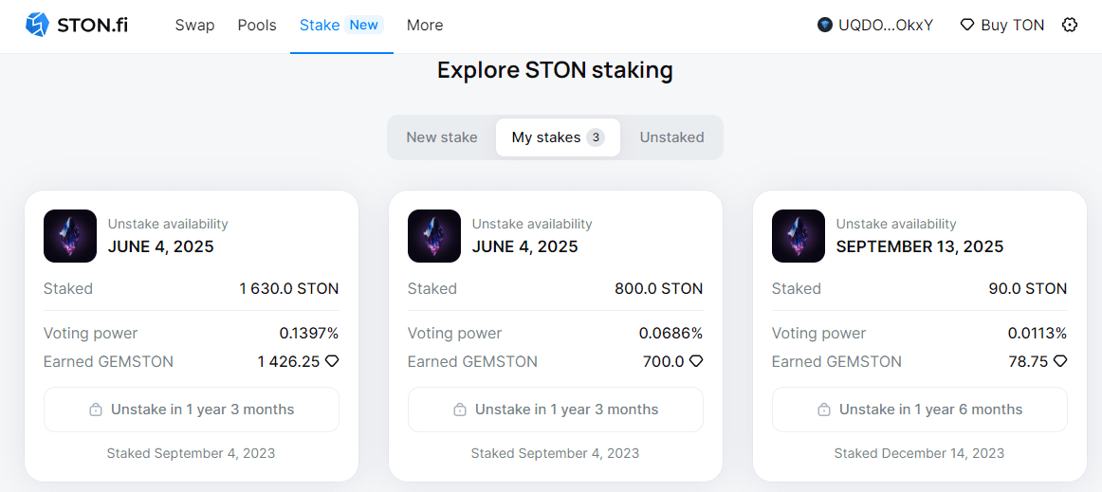Viewport: 1102px width, 492px height.
Task: Open the settings gear icon
Action: click(1070, 25)
